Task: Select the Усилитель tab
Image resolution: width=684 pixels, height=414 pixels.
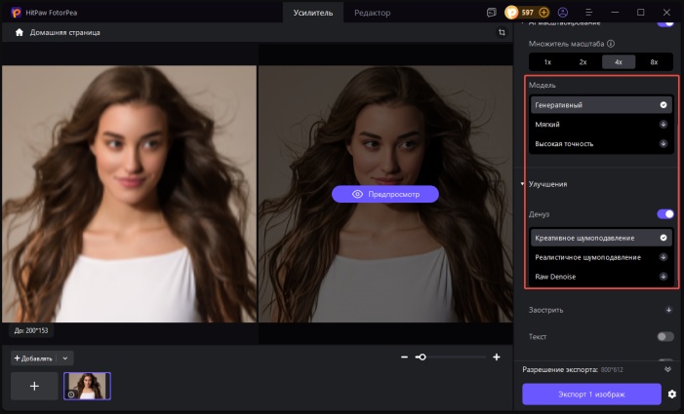Action: tap(313, 13)
